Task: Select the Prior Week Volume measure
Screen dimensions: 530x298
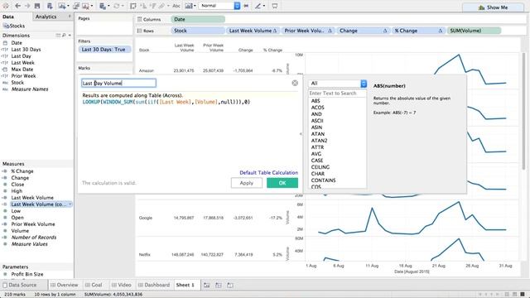Action: (33, 224)
